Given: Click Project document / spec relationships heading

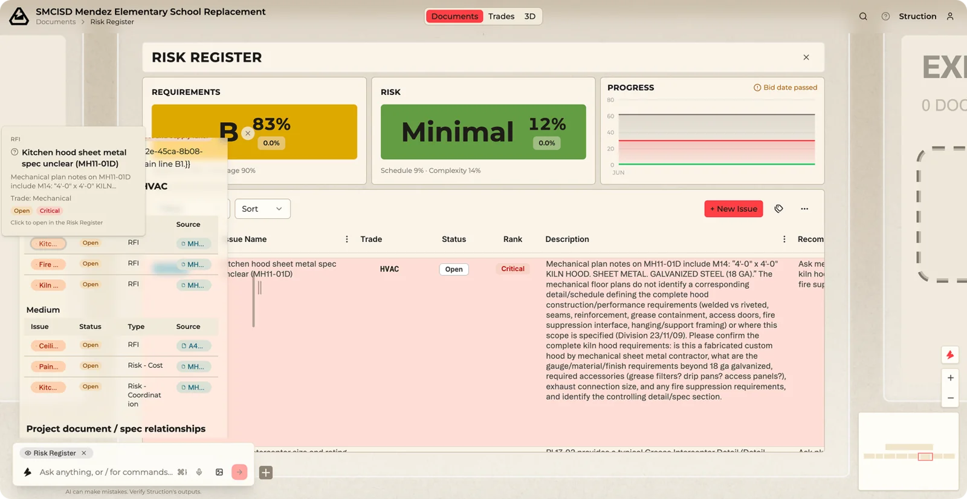Looking at the screenshot, I should 116,429.
